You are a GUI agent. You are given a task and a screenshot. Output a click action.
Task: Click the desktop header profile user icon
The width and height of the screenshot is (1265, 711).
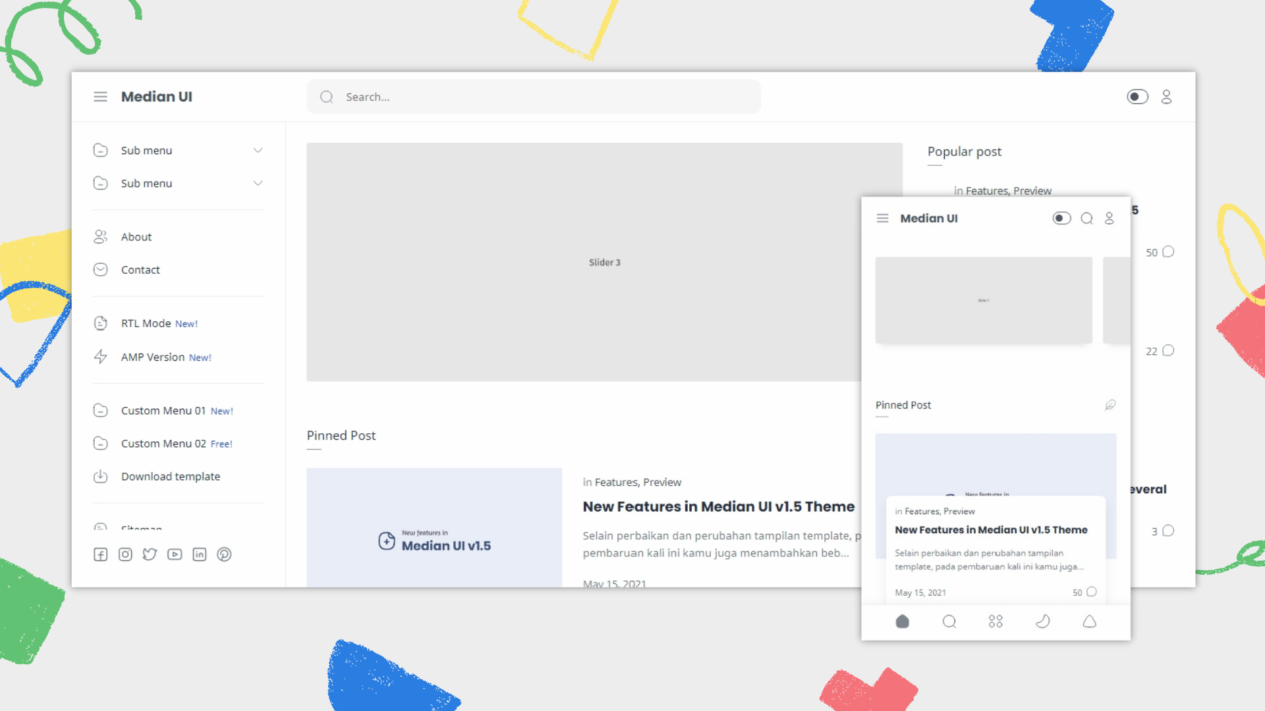click(x=1166, y=97)
